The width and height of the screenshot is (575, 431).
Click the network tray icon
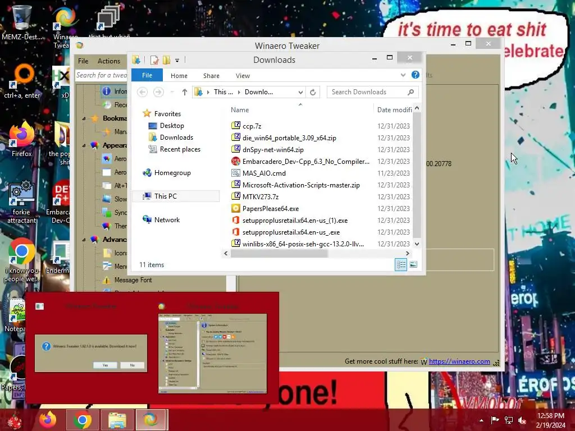tap(509, 420)
